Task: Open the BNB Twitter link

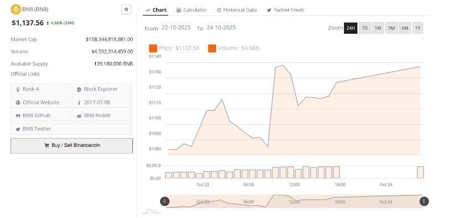Action: (71, 129)
